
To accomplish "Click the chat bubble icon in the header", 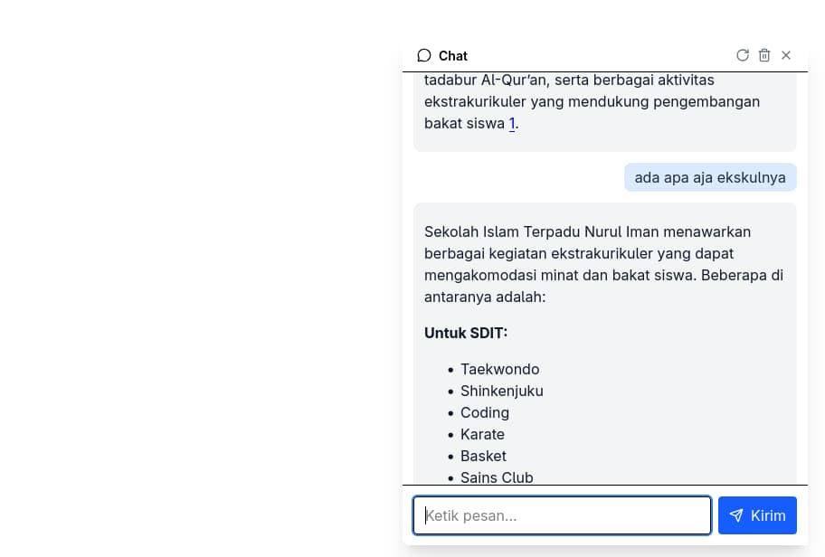I will click(424, 55).
